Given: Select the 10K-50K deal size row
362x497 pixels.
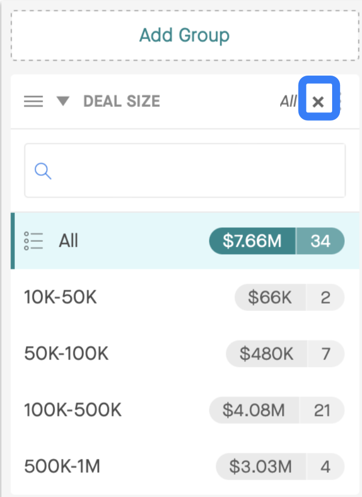Looking at the screenshot, I should point(185,297).
